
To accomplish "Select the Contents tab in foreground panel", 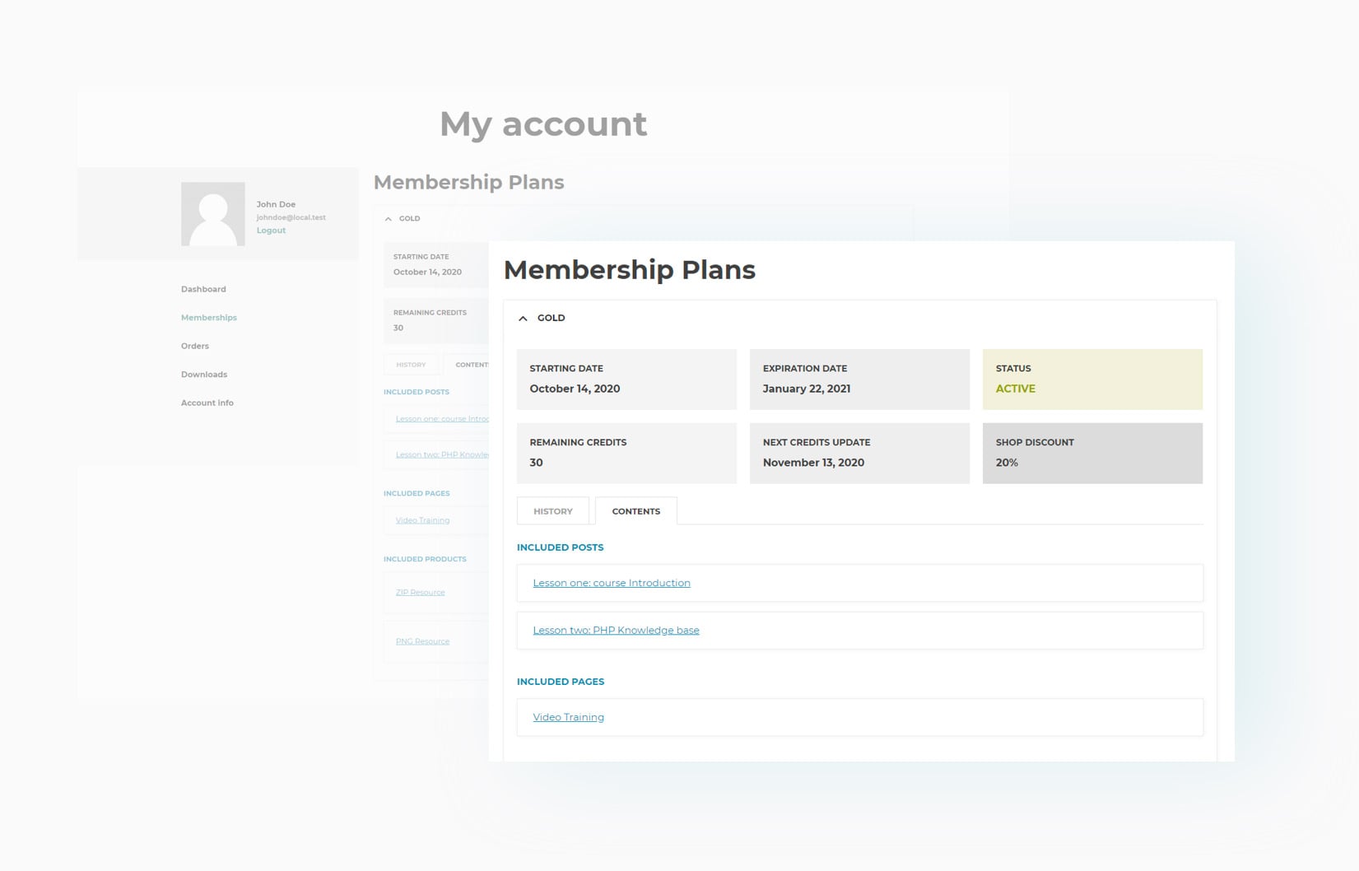I will coord(635,511).
